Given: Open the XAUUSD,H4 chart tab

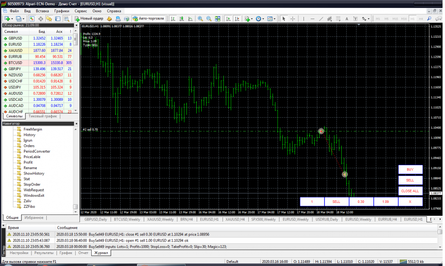Looking at the screenshot, I should [235, 219].
